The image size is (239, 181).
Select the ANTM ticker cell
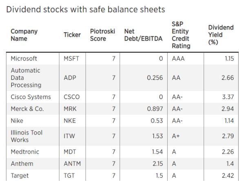coord(72,163)
